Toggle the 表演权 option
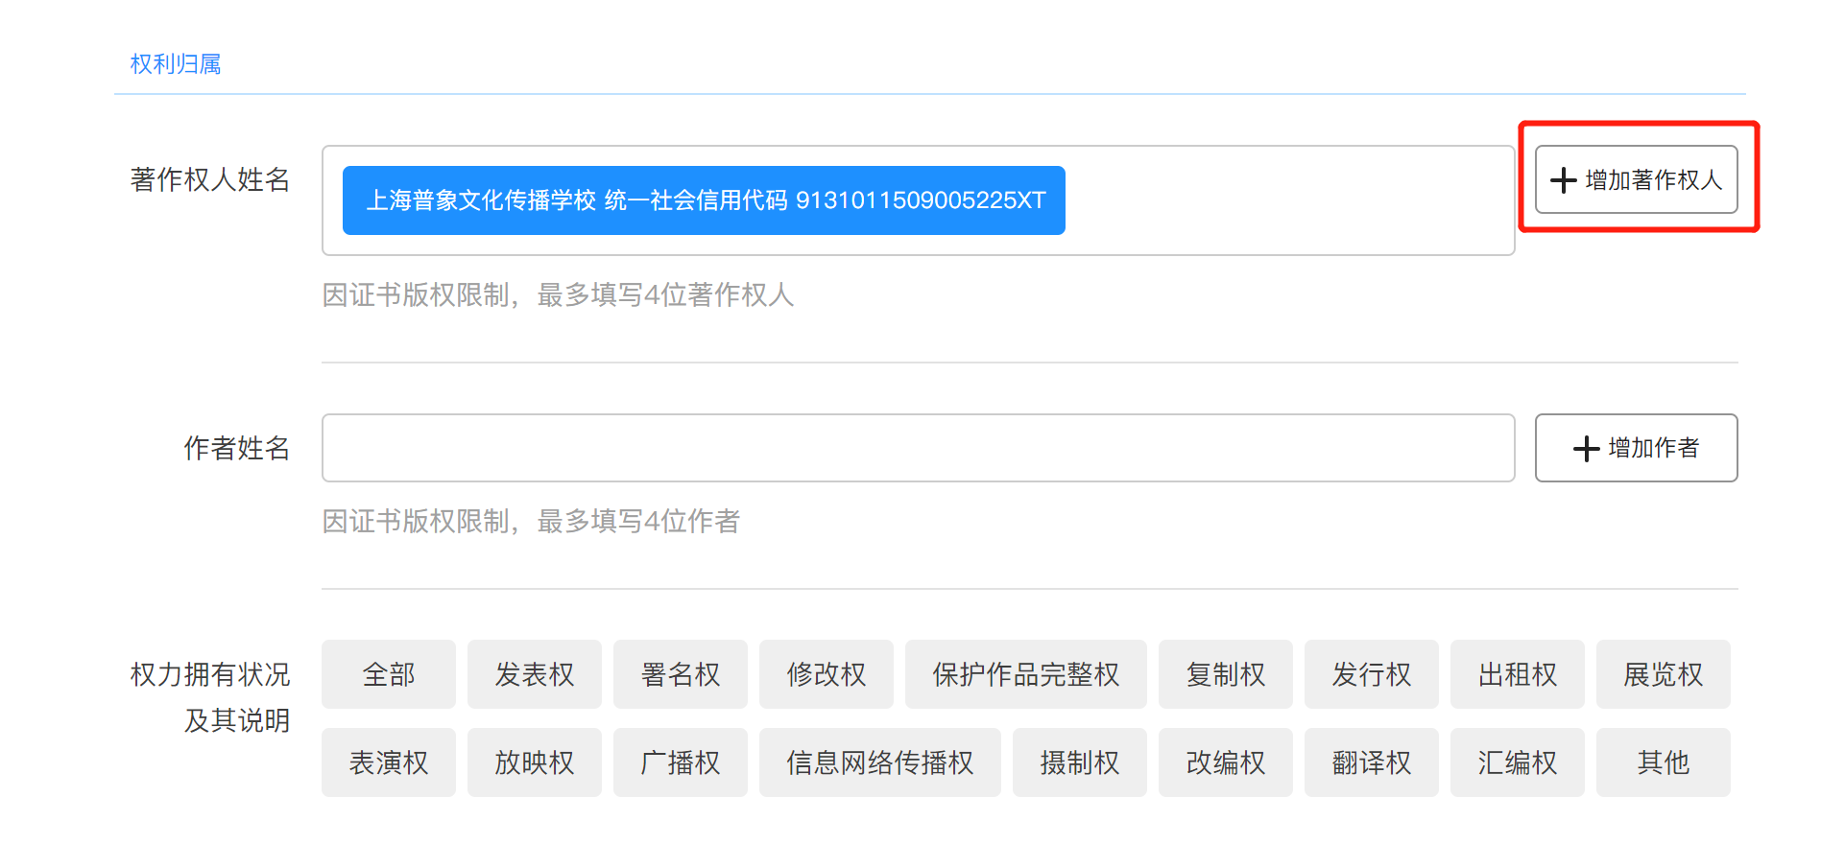The width and height of the screenshot is (1845, 844). 389,762
